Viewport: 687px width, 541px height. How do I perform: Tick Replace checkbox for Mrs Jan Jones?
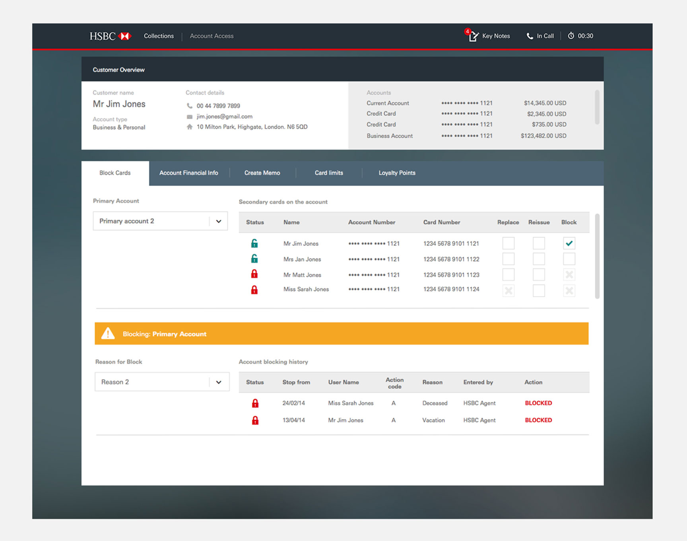click(508, 259)
